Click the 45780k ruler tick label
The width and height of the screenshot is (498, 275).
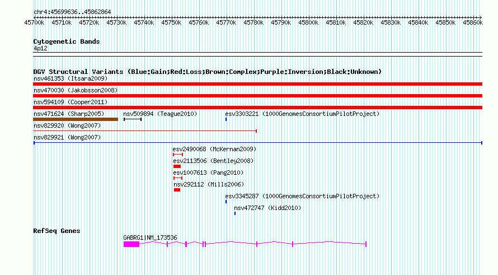pyautogui.click(x=253, y=22)
